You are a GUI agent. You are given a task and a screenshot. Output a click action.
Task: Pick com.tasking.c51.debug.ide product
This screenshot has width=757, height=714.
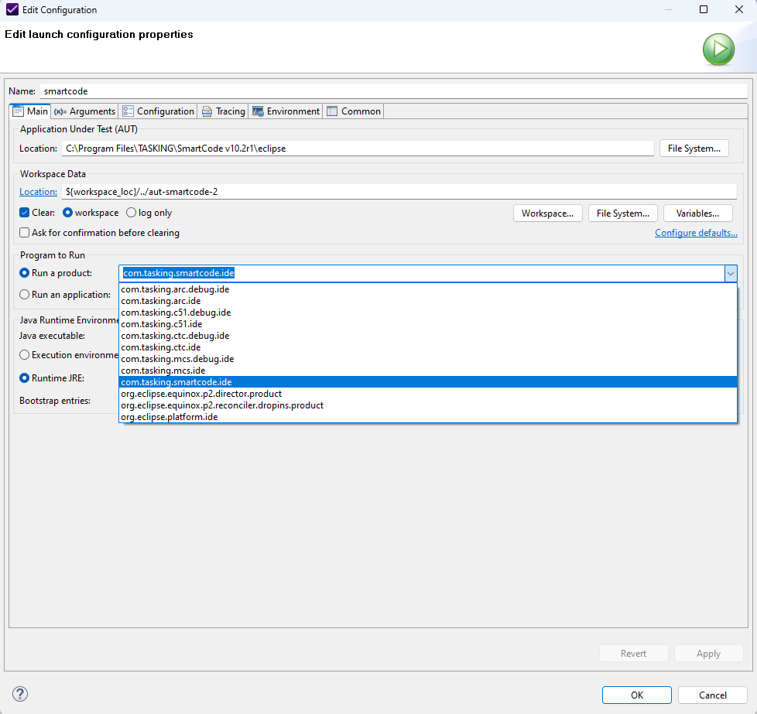pos(428,313)
